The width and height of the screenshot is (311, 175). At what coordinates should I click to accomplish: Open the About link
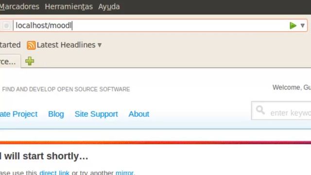click(139, 114)
